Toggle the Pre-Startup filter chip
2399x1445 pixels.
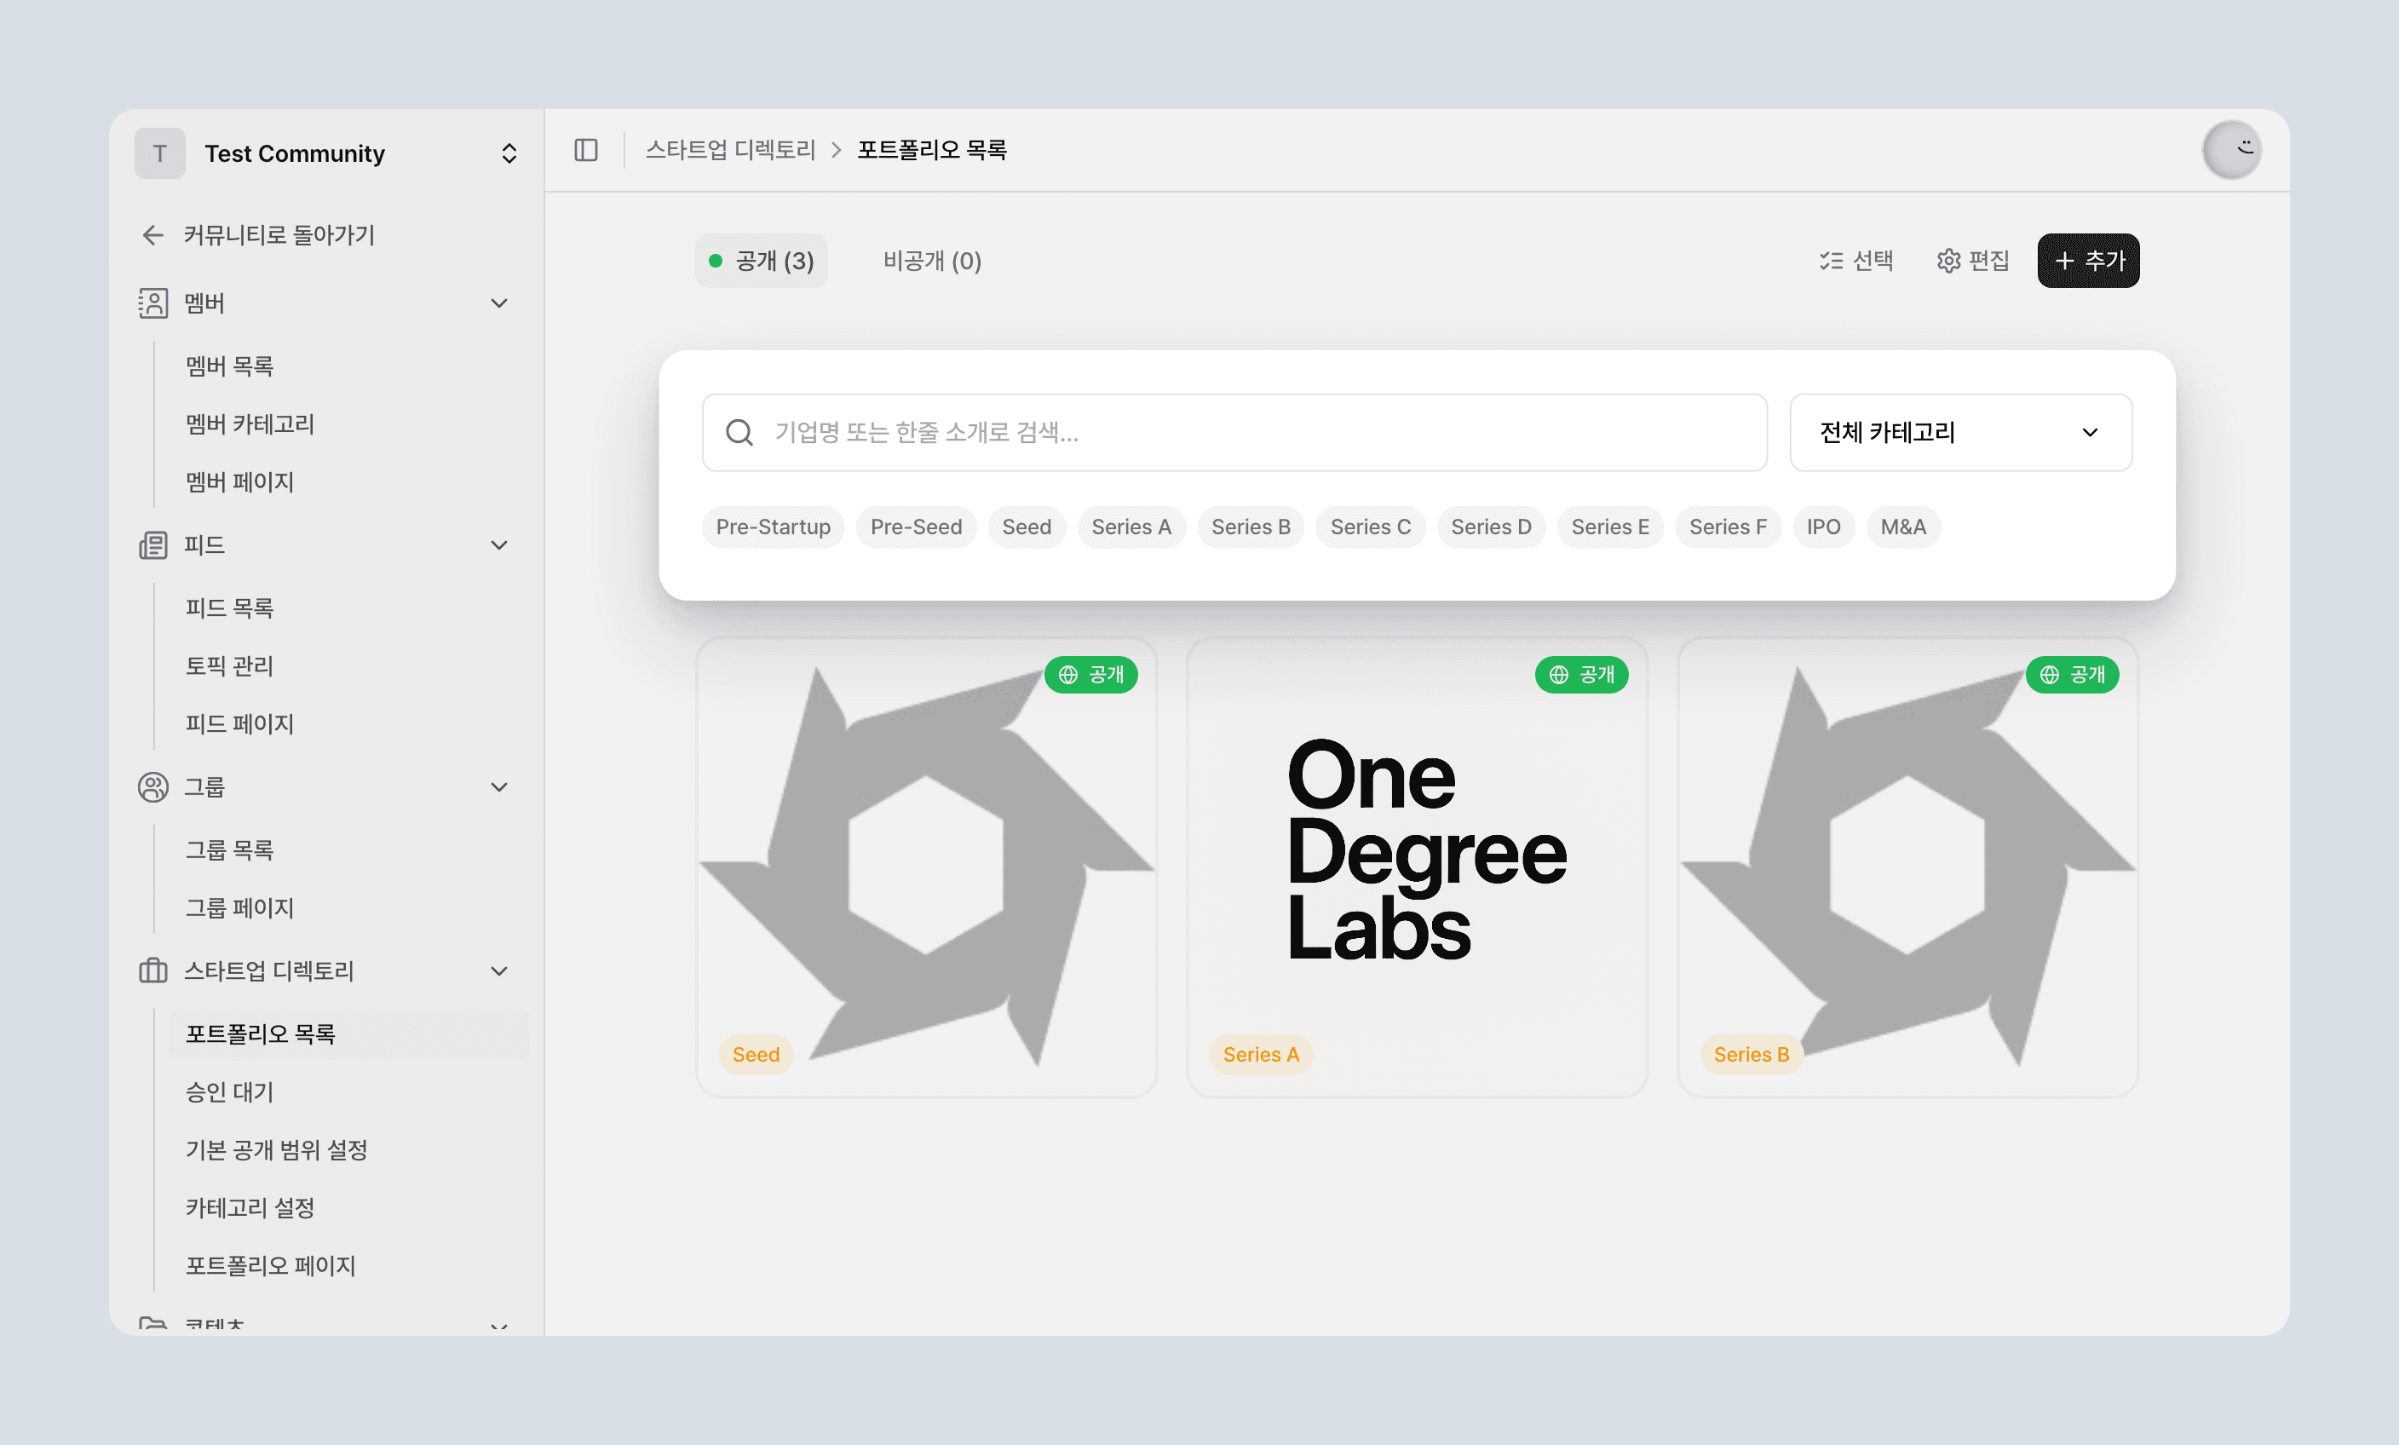click(773, 527)
